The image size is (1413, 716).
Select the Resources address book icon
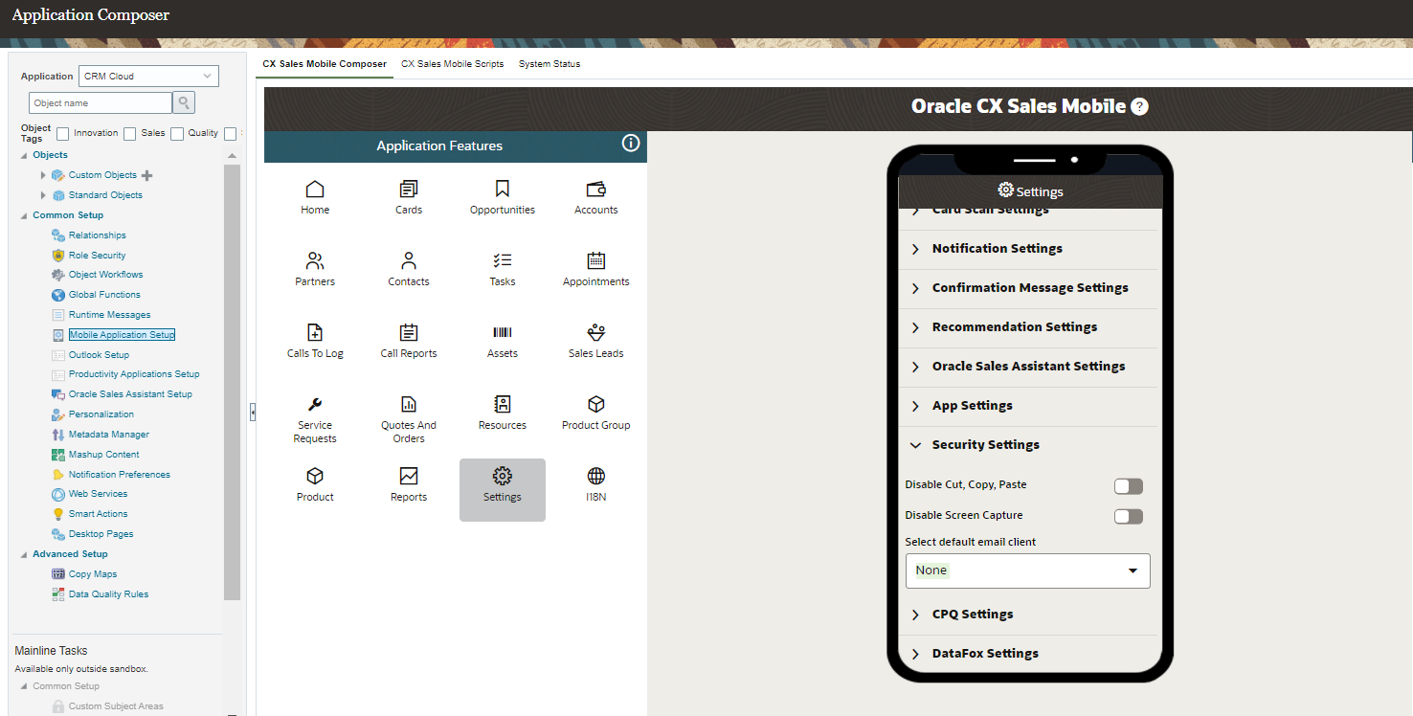coord(503,405)
